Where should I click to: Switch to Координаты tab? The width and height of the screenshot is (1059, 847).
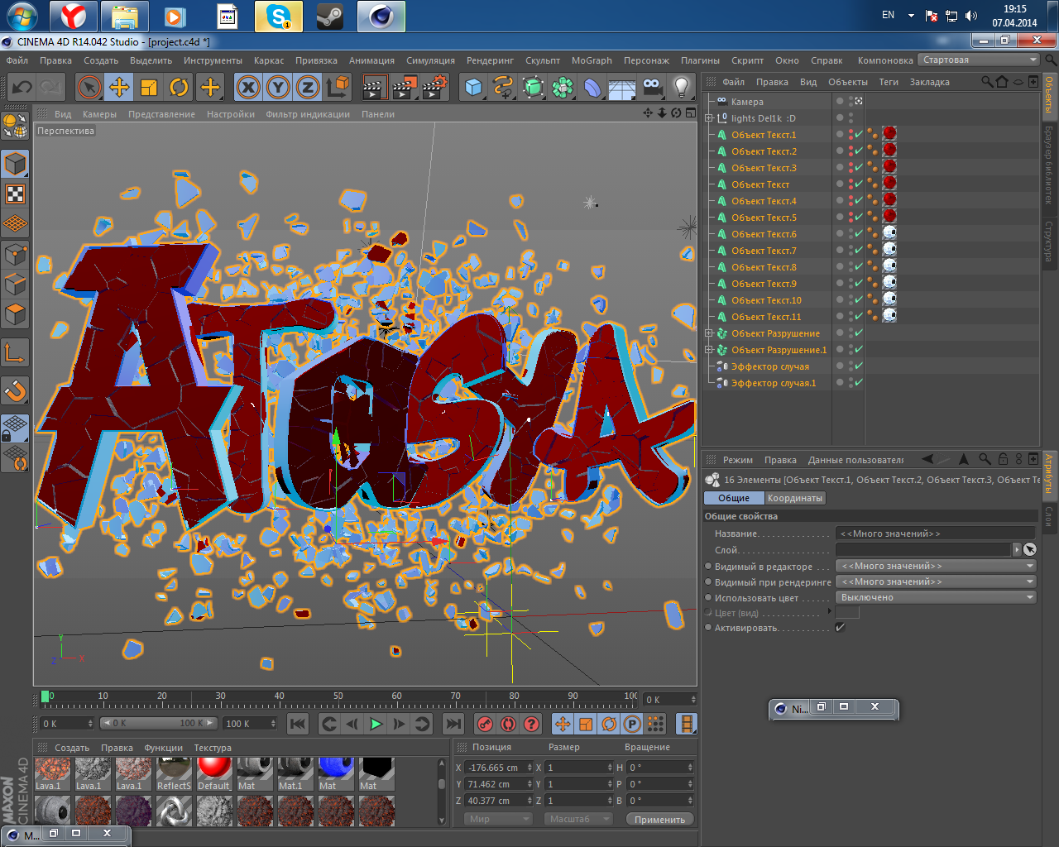[x=795, y=498]
